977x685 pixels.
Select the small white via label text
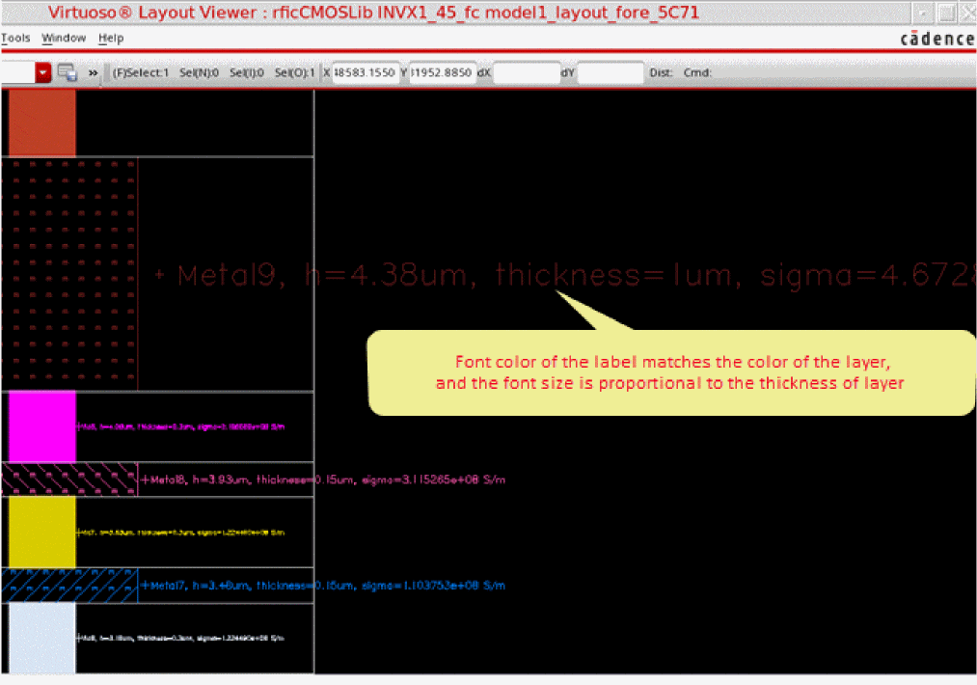click(180, 638)
